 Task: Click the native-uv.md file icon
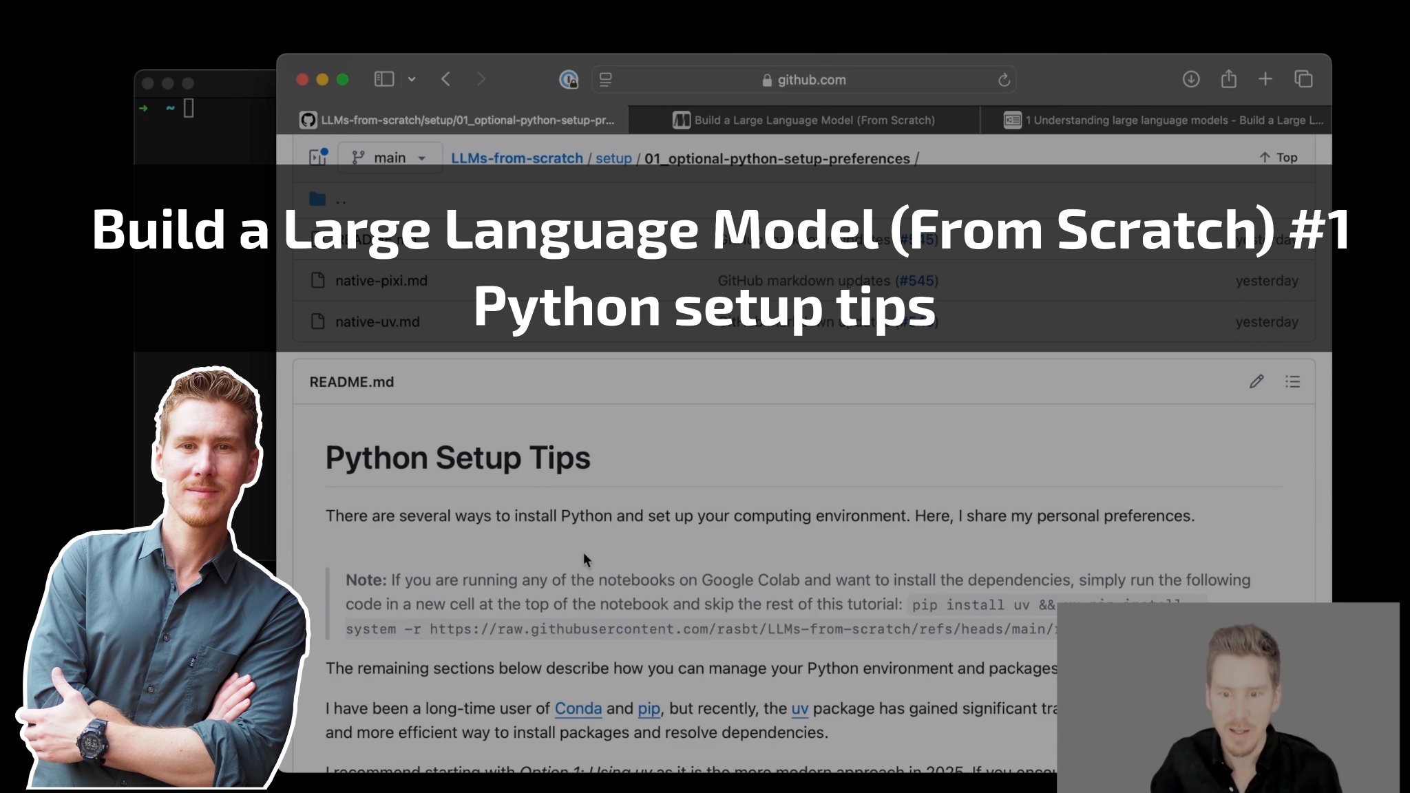coord(317,321)
